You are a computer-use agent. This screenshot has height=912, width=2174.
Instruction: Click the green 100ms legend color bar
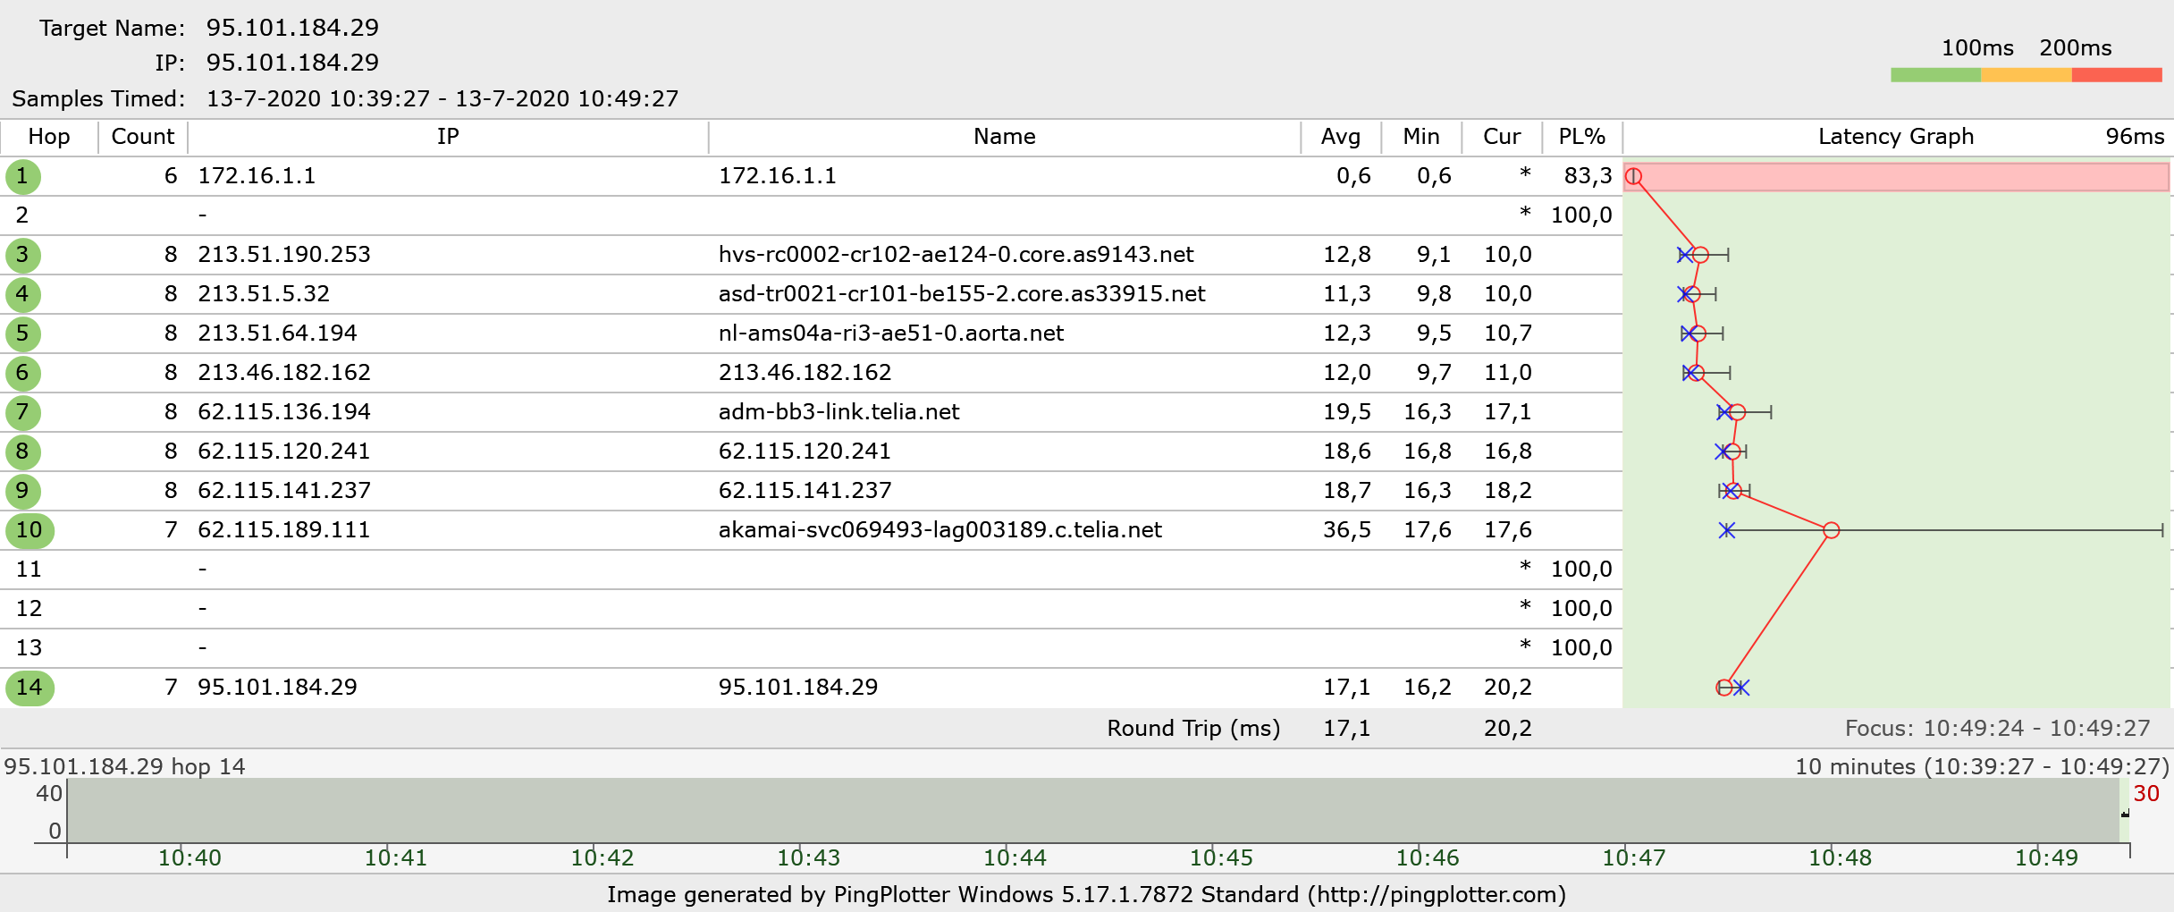click(1935, 75)
